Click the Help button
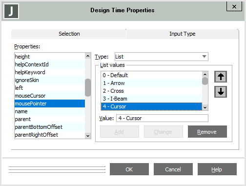The height and width of the screenshot is (186, 246). [x=217, y=169]
